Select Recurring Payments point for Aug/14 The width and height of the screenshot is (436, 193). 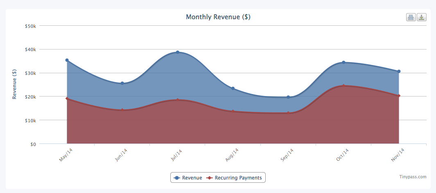point(233,111)
